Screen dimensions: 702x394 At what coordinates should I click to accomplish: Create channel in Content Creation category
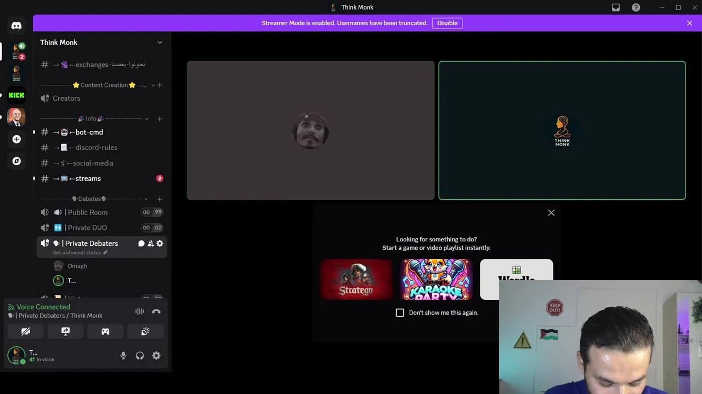coord(160,85)
